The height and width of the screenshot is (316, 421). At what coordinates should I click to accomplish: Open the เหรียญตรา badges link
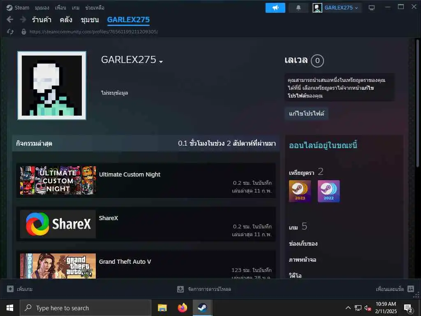tap(301, 173)
